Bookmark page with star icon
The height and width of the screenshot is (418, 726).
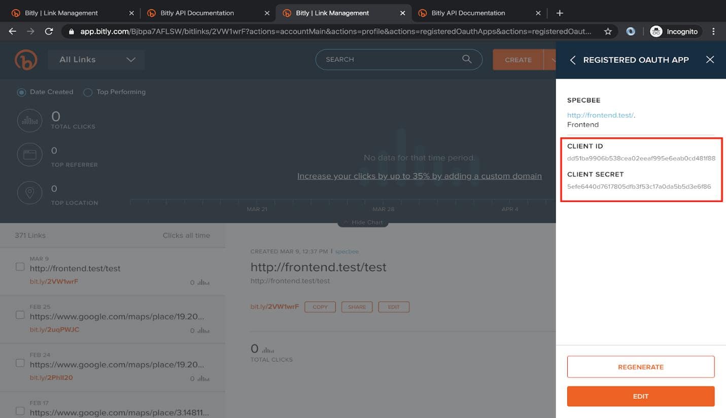pos(608,31)
